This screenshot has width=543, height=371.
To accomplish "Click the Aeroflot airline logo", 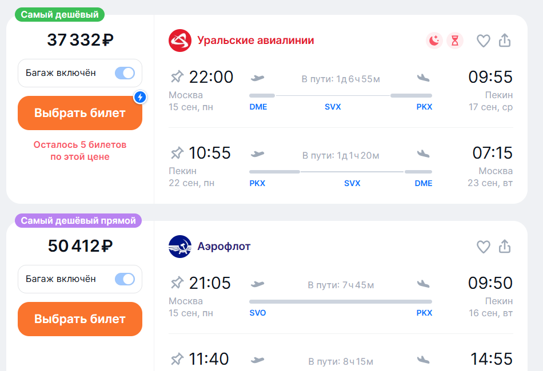I will point(180,247).
